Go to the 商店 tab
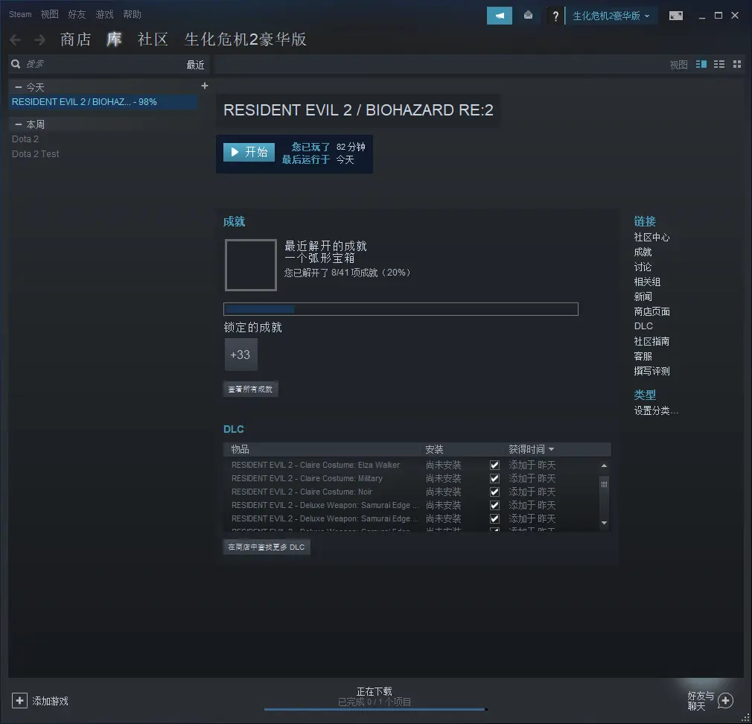Image resolution: width=752 pixels, height=724 pixels. [x=76, y=39]
